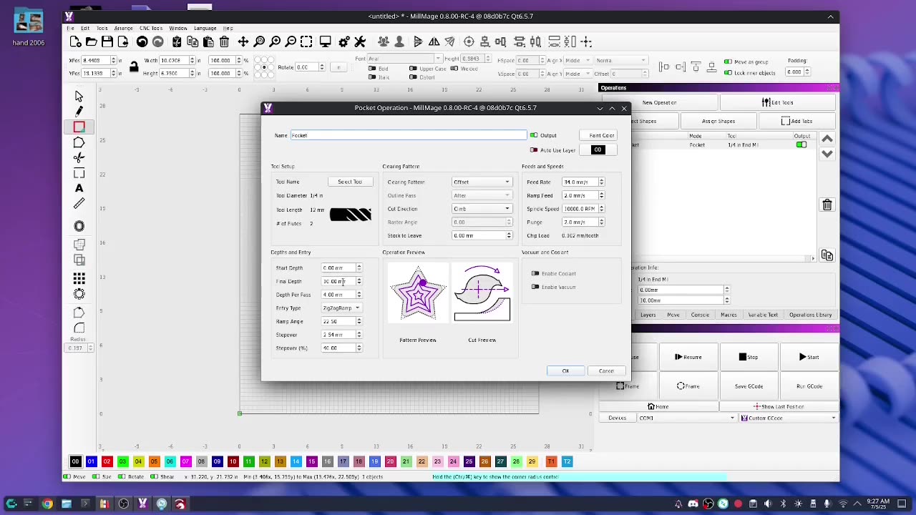Select the scissors cut tool
This screenshot has height=515, width=916.
(79, 157)
